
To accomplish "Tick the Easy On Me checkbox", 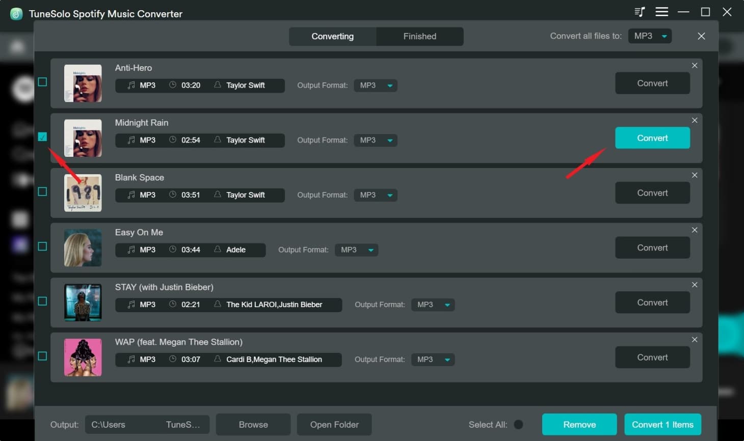I will coord(42,246).
